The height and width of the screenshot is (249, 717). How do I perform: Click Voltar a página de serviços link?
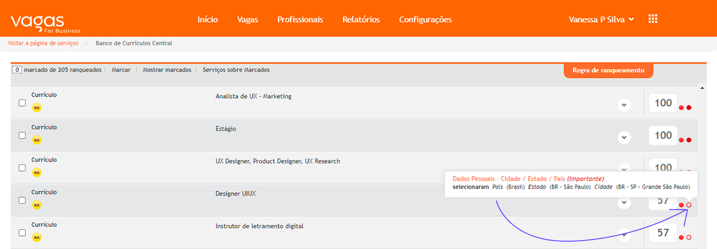tap(43, 43)
